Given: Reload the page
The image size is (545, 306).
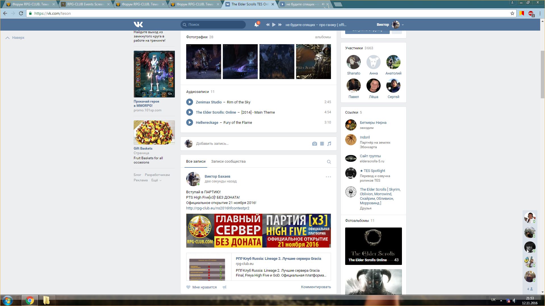Looking at the screenshot, I should [21, 13].
